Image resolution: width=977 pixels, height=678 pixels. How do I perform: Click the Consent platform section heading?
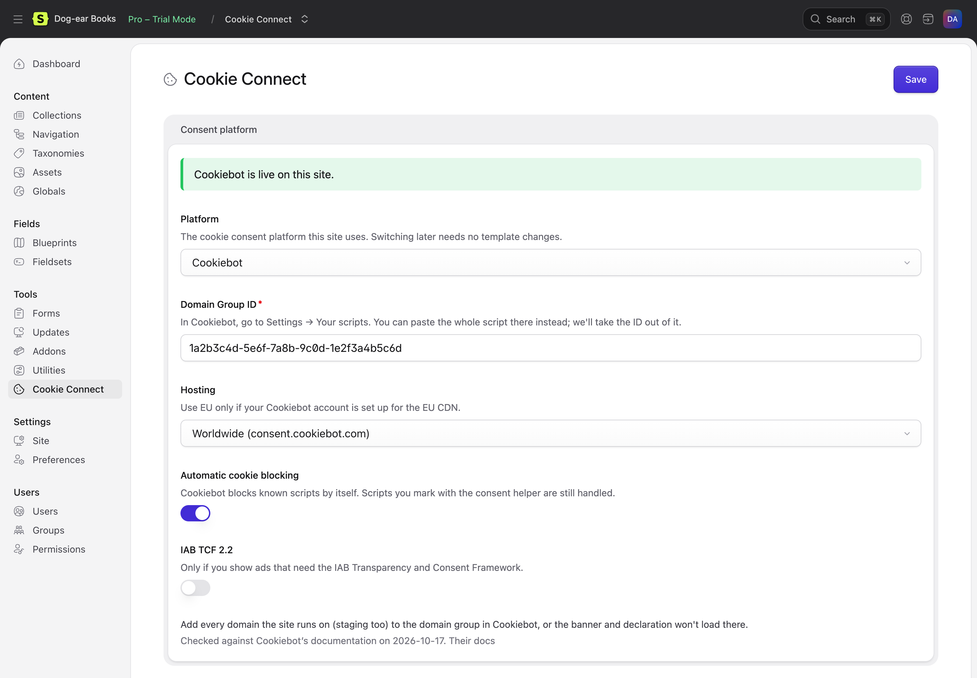pos(218,129)
